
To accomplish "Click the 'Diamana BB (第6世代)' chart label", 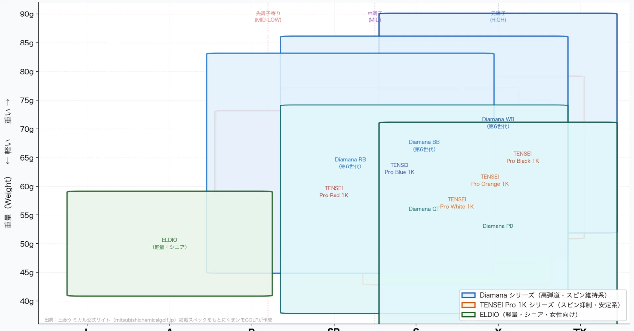I will pyautogui.click(x=424, y=146).
